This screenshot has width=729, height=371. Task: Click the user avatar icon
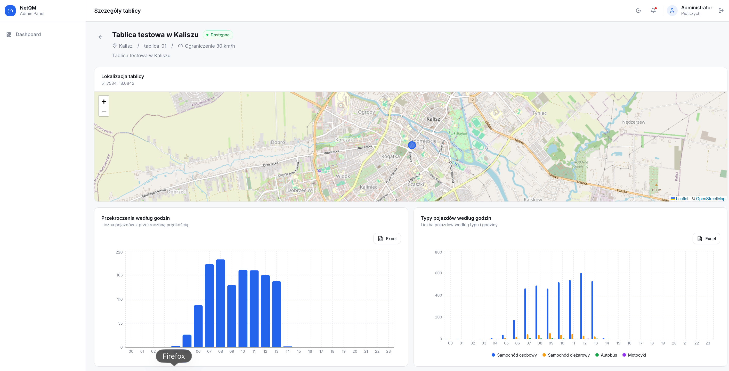[x=672, y=11]
